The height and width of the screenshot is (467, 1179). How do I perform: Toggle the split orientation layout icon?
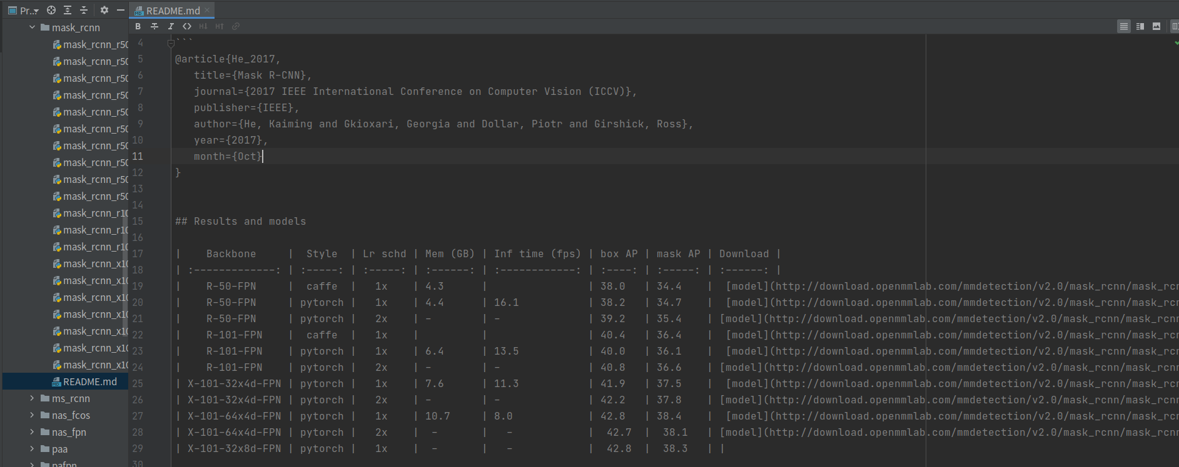tap(1174, 26)
